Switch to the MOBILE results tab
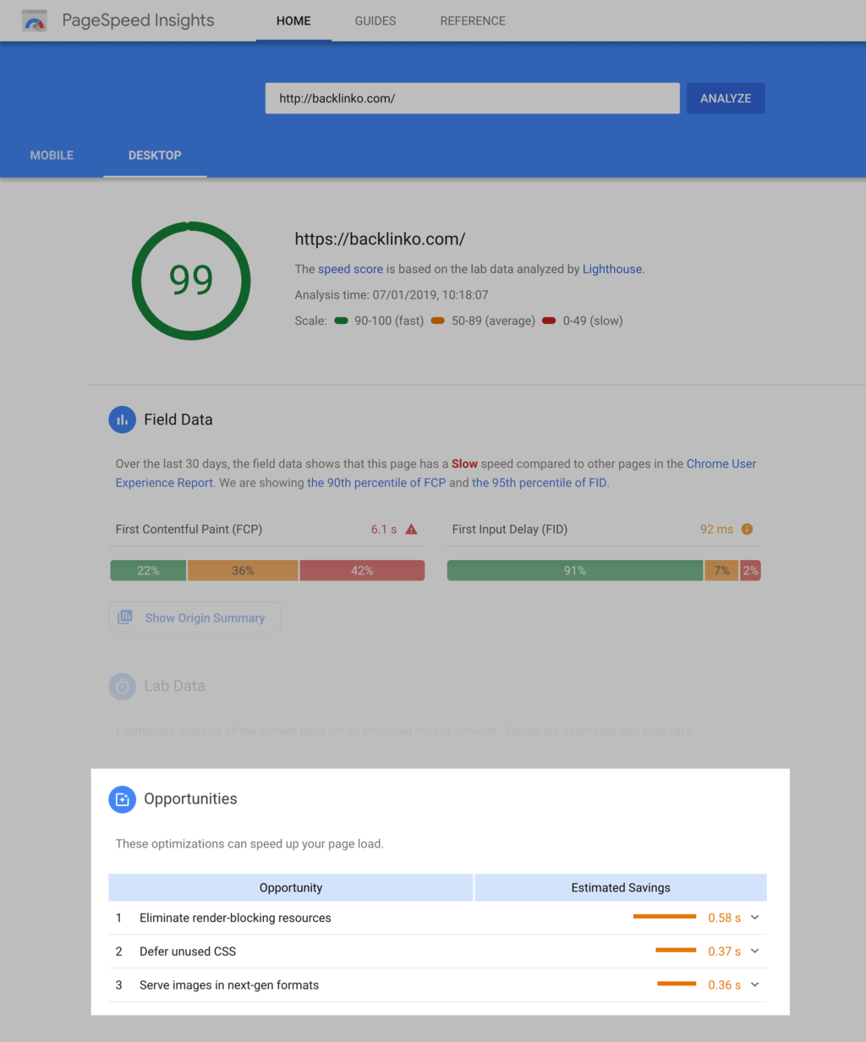The width and height of the screenshot is (866, 1042). pos(52,156)
